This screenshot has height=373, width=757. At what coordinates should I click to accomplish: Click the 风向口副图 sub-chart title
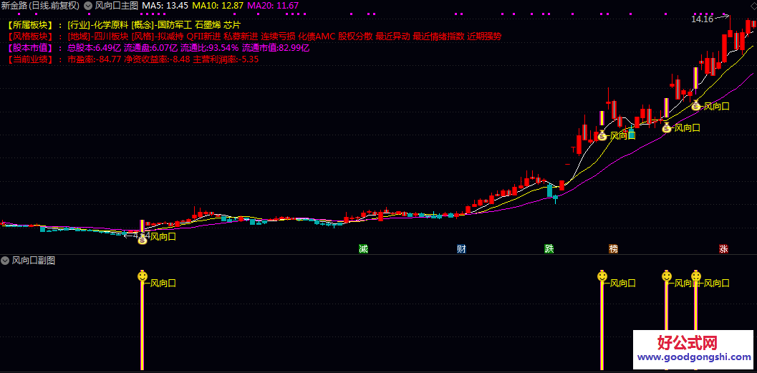[x=34, y=261]
